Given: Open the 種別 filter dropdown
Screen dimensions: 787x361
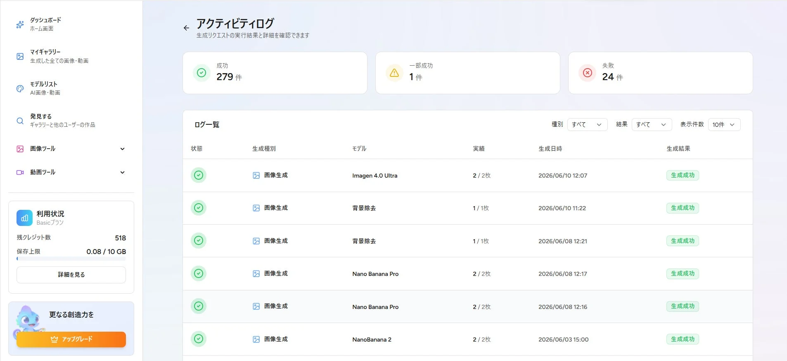Looking at the screenshot, I should pyautogui.click(x=587, y=124).
